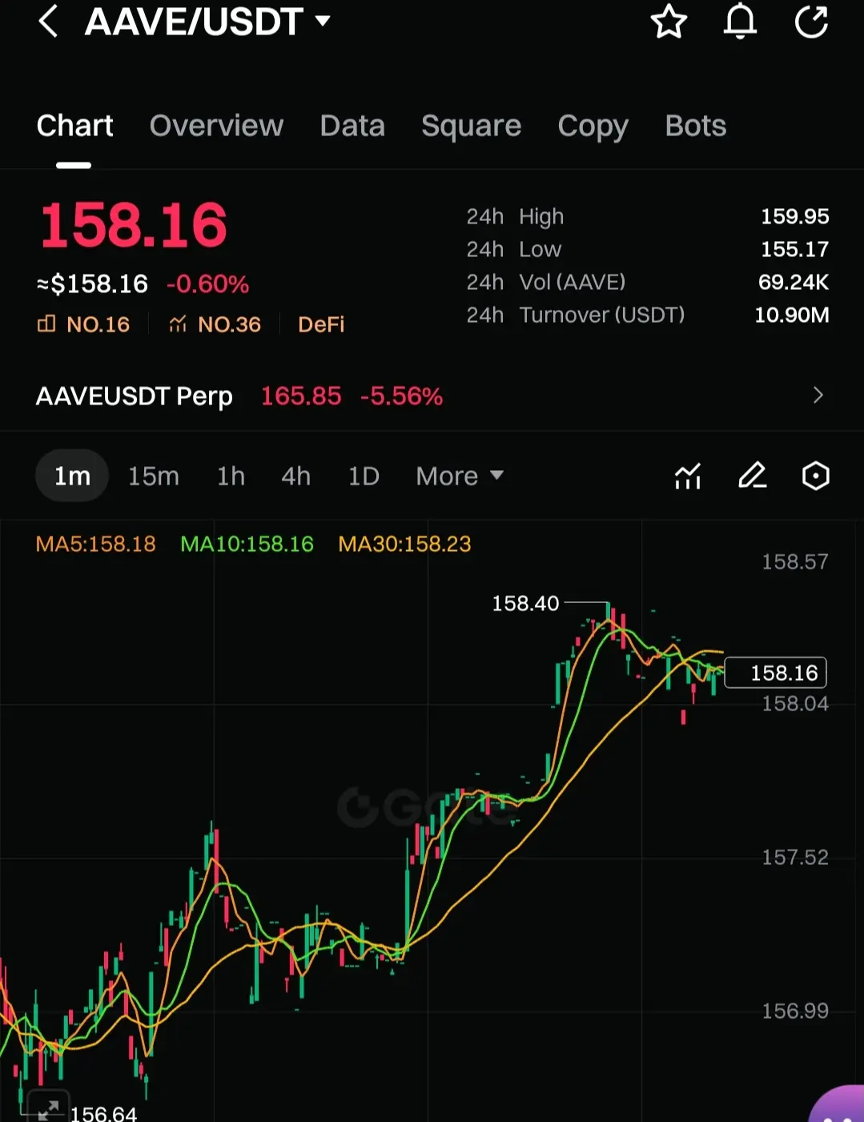Tap the -0.60% change percentage

[207, 284]
